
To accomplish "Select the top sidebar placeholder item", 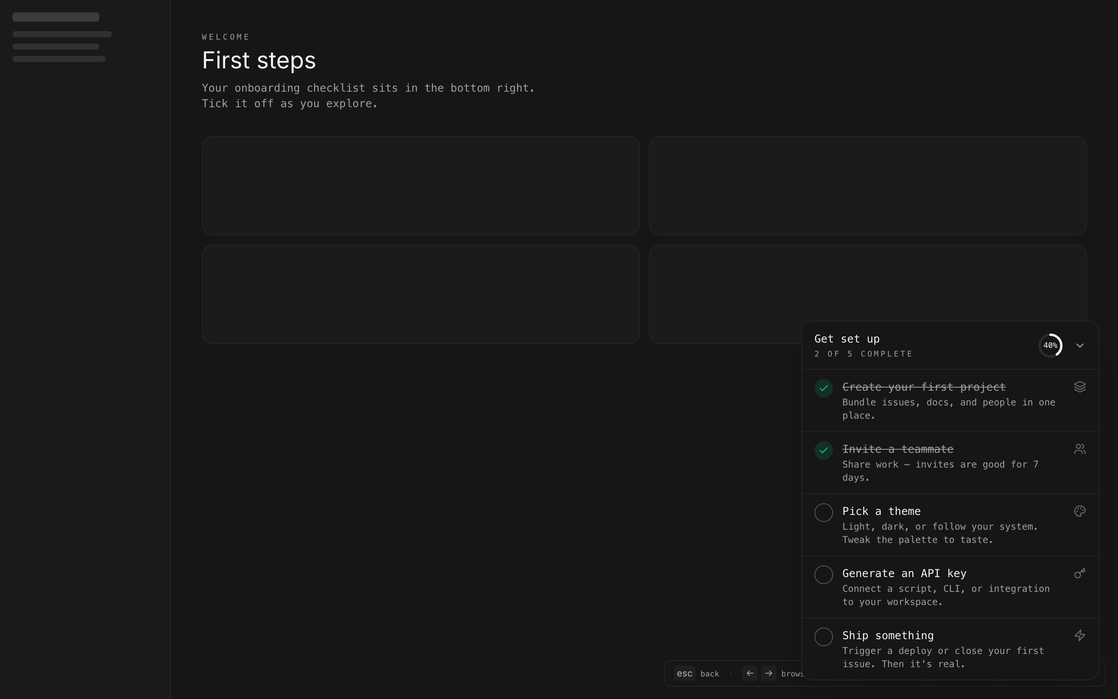I will pos(56,17).
